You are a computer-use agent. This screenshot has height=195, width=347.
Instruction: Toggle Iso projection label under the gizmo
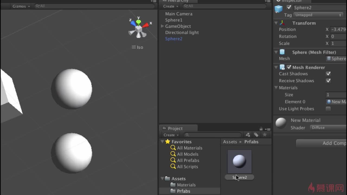pos(137,47)
